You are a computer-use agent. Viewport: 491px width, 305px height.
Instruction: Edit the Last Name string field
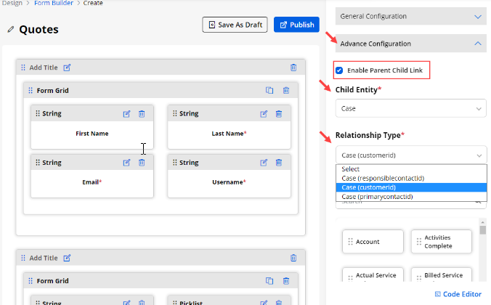[x=264, y=113]
